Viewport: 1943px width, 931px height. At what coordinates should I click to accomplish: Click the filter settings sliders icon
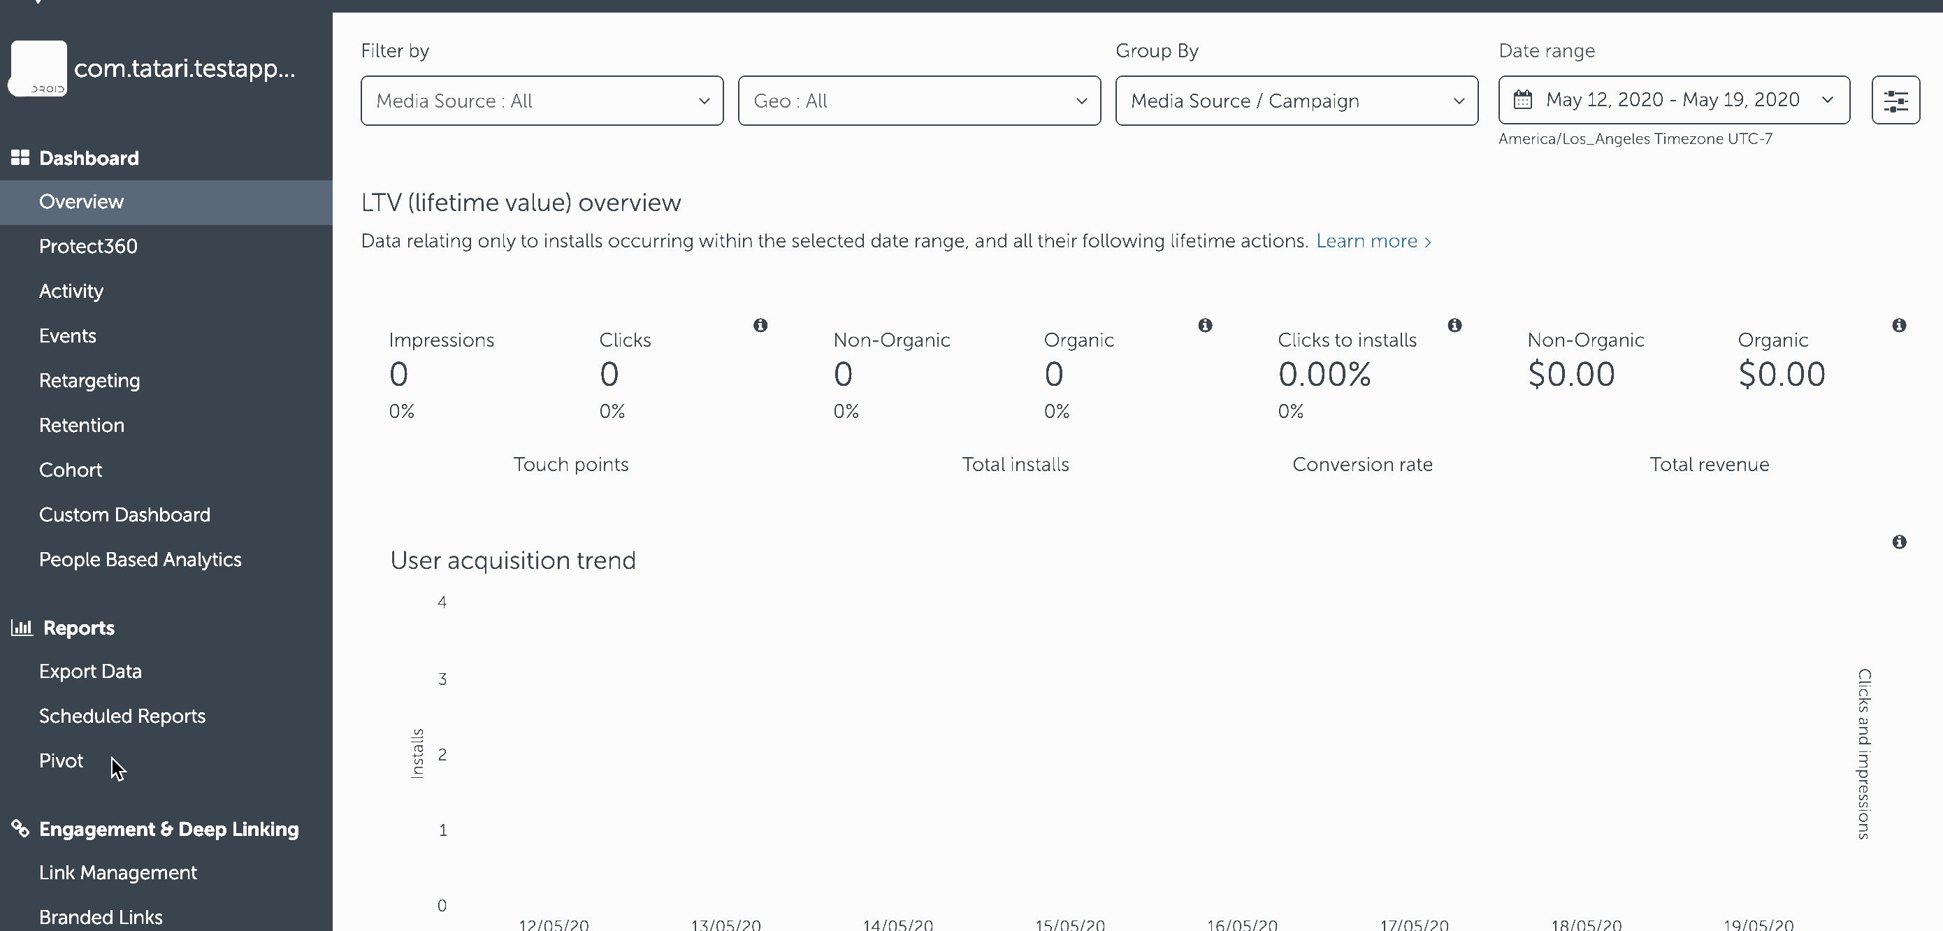(1895, 101)
